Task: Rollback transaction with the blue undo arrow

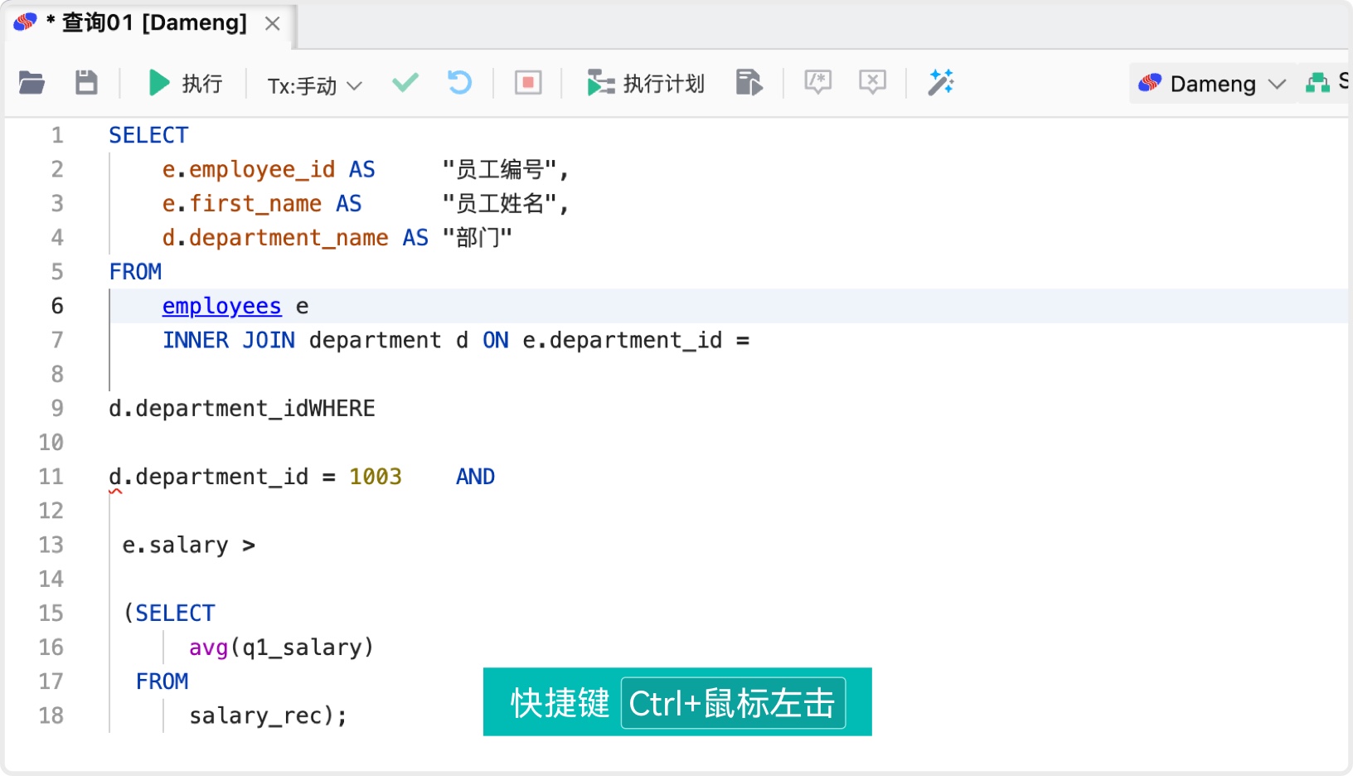Action: (x=459, y=82)
